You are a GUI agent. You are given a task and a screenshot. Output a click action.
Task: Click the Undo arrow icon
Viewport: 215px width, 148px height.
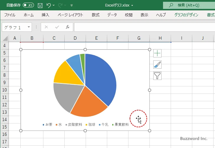click(48, 5)
